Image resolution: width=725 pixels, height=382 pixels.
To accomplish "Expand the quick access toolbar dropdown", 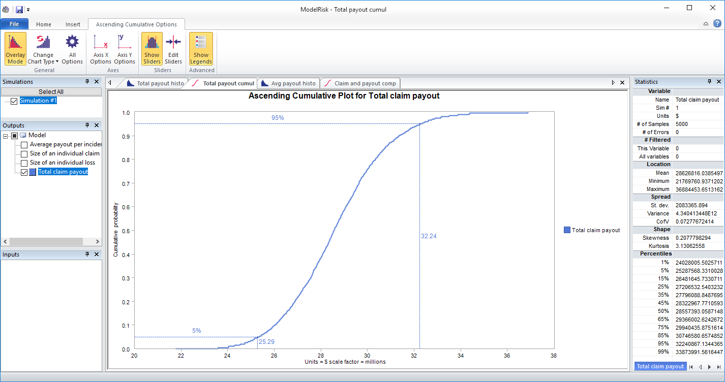I will (x=28, y=9).
